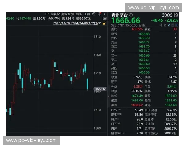Click 内盘 value 3.64万

click(172, 87)
